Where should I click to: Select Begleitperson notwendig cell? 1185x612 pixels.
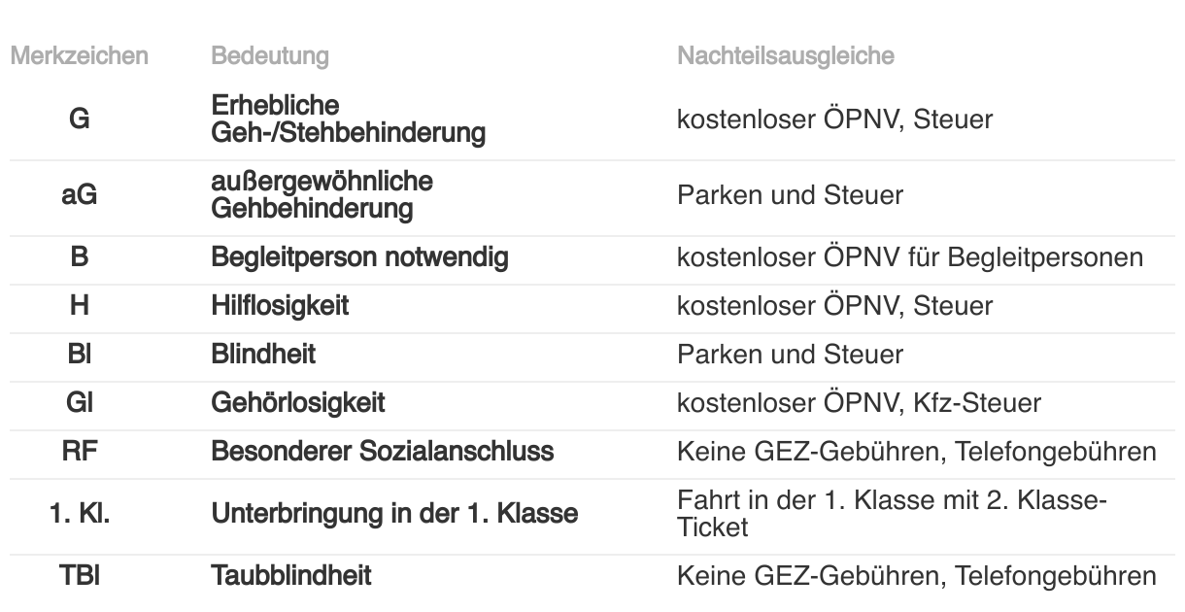(360, 258)
